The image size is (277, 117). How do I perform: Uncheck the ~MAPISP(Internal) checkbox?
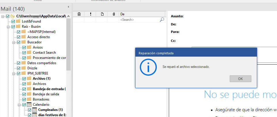click(18, 32)
